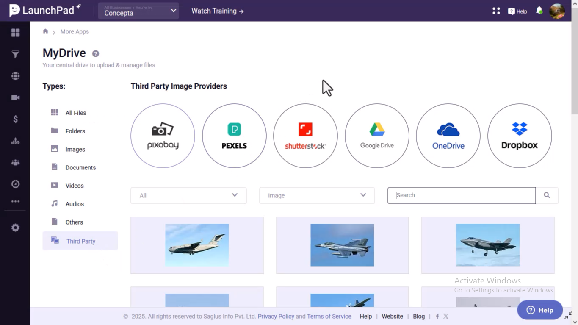Image resolution: width=578 pixels, height=325 pixels.
Task: Select Documents in the Types list
Action: [x=80, y=167]
